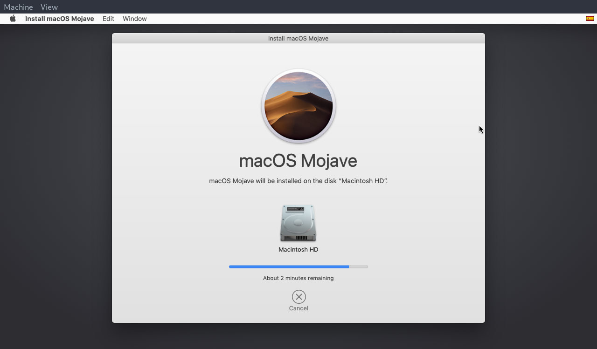Open the Machine menu
597x349 pixels.
(18, 7)
